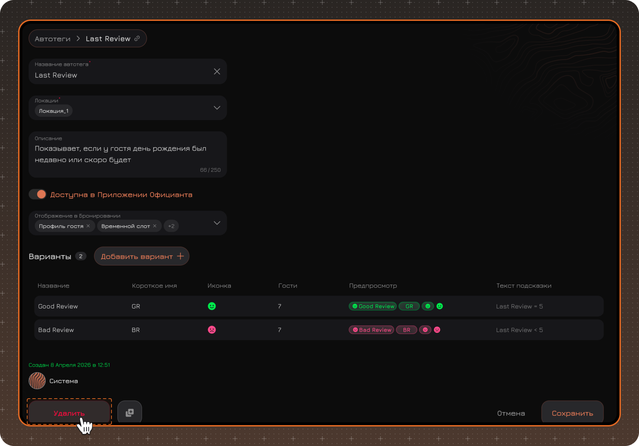Select the Bad Review variant name
This screenshot has height=446, width=639.
pyautogui.click(x=56, y=330)
